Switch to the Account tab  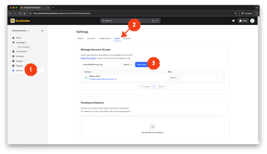(91, 38)
